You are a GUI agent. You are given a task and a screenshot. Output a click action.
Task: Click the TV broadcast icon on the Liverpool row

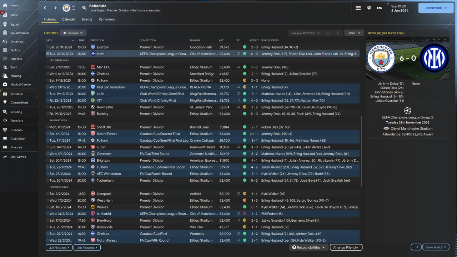238,194
